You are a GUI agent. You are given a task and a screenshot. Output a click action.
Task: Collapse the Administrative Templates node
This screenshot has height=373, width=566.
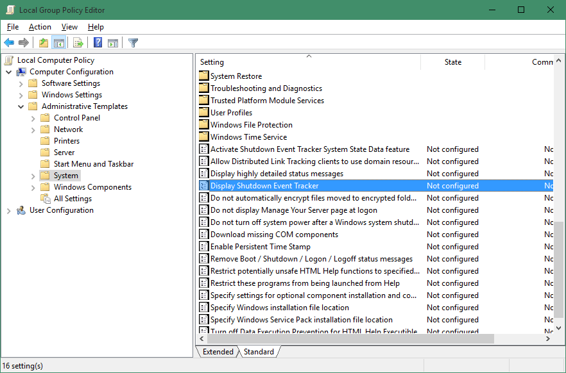(x=21, y=106)
